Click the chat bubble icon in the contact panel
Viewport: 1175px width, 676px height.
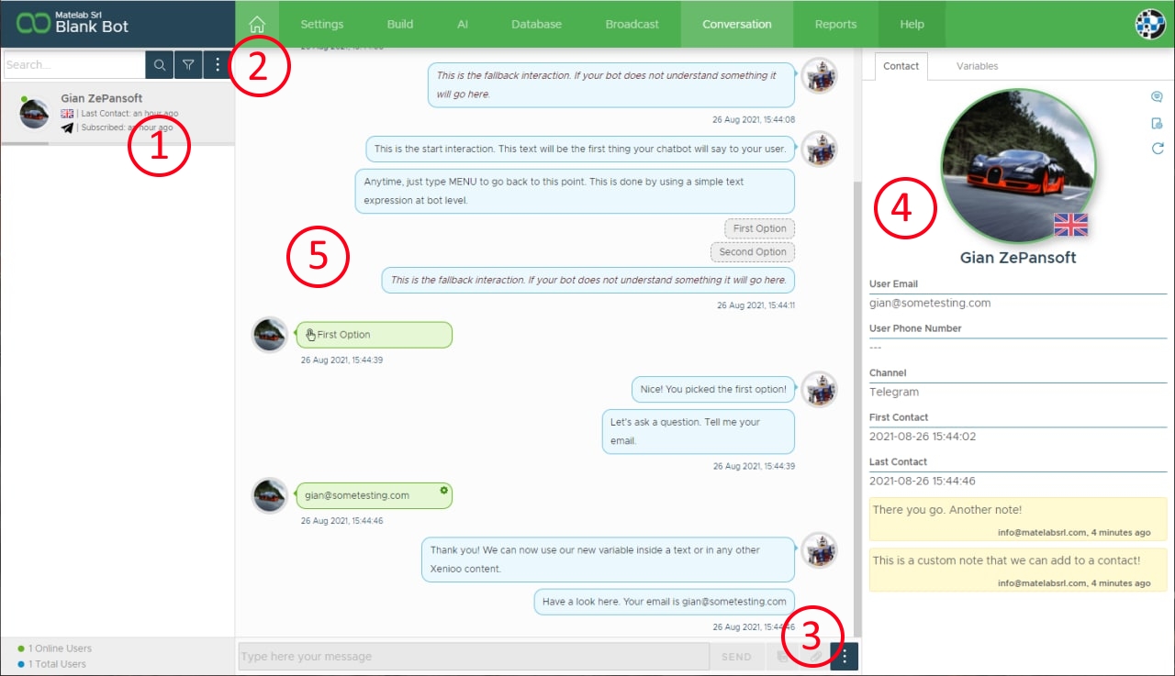(1157, 97)
